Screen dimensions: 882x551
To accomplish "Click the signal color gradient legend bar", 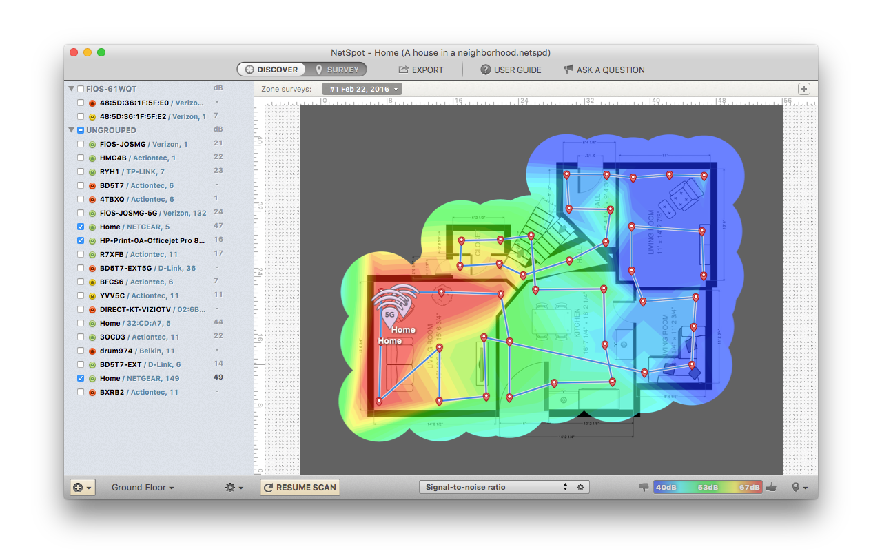I will 707,487.
